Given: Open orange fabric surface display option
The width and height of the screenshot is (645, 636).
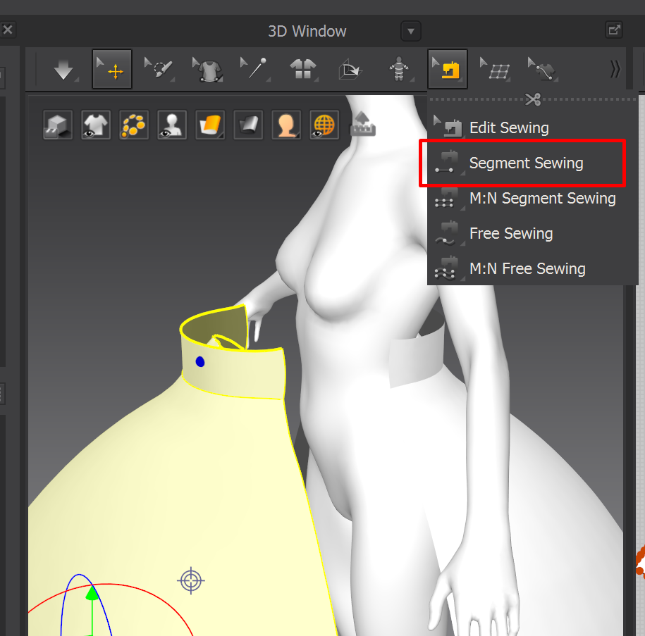Looking at the screenshot, I should [210, 125].
